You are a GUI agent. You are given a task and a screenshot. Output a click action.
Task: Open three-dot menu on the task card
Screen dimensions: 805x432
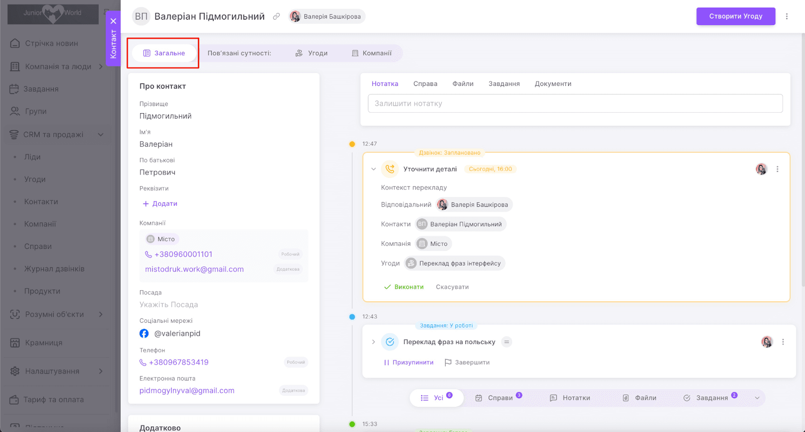click(783, 342)
